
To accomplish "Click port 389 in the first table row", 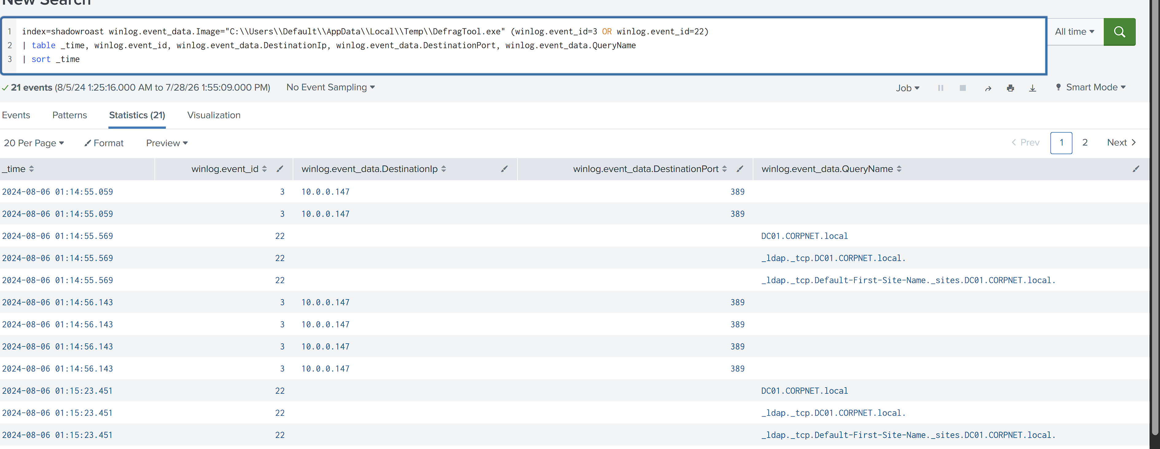I will click(737, 192).
